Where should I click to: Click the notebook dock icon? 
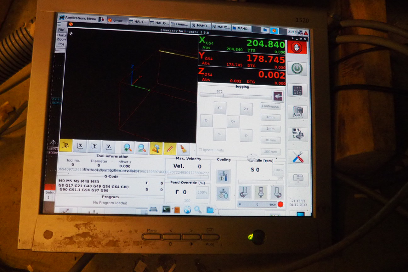click(177, 210)
